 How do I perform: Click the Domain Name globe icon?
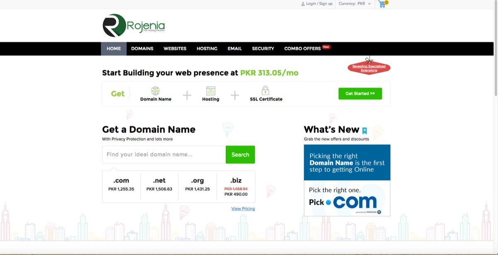155,91
